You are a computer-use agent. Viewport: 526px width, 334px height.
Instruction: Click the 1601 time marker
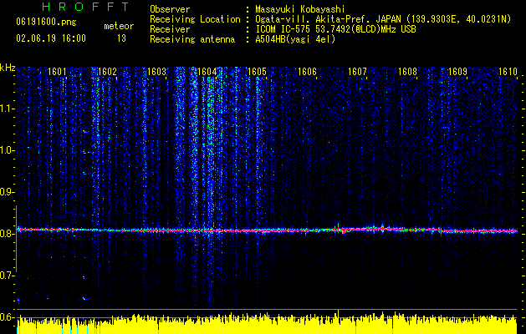57,73
